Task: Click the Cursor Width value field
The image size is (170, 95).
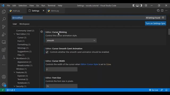Action: pyautogui.click(x=61, y=69)
